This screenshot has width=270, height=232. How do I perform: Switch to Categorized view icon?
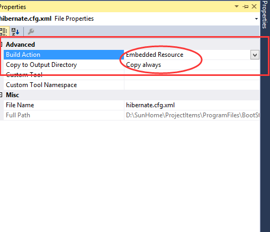[3, 31]
